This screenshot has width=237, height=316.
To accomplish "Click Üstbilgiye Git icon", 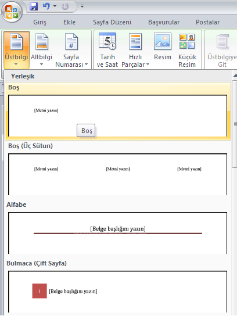I will [222, 42].
